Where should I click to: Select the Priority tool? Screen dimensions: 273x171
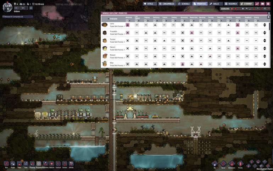pos(240,164)
